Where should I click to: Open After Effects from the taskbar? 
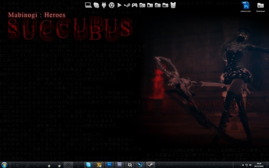[x=119, y=165]
